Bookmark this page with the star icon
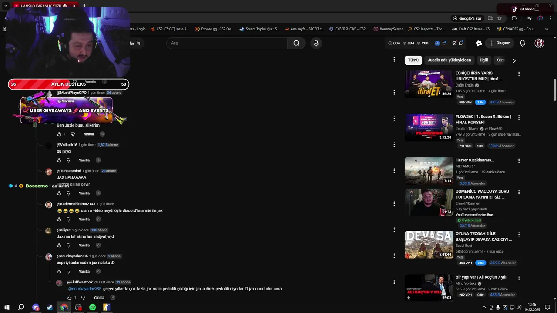 500,18
